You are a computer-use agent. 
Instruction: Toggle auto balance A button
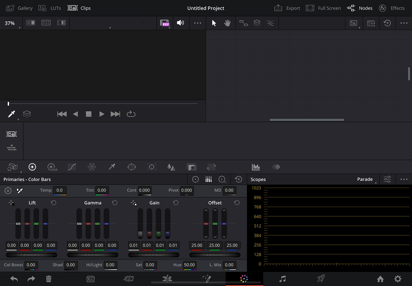coord(8,190)
